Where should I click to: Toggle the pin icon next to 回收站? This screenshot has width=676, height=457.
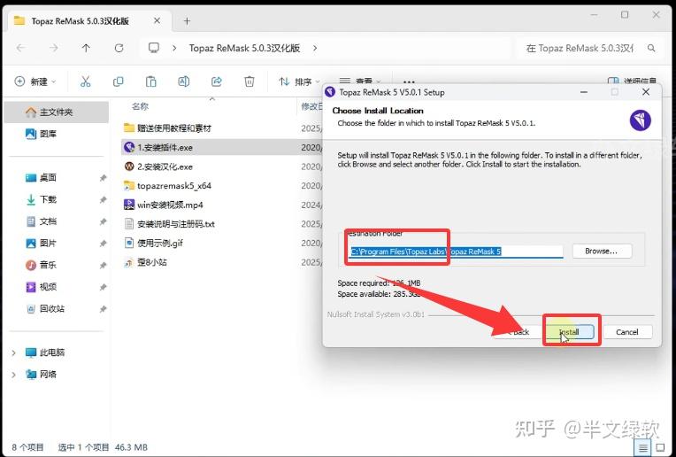pyautogui.click(x=103, y=309)
